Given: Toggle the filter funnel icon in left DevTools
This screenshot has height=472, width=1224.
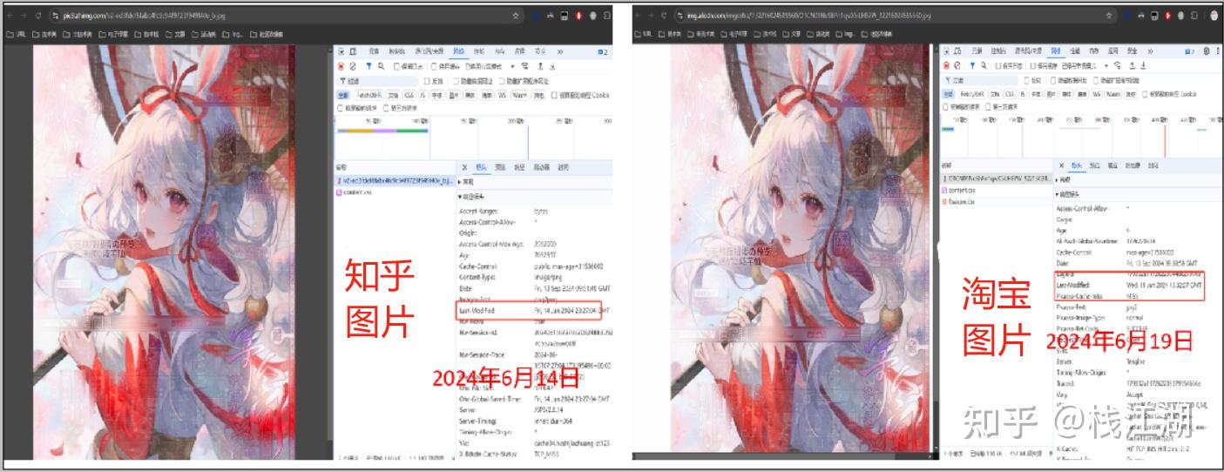Looking at the screenshot, I should (369, 66).
